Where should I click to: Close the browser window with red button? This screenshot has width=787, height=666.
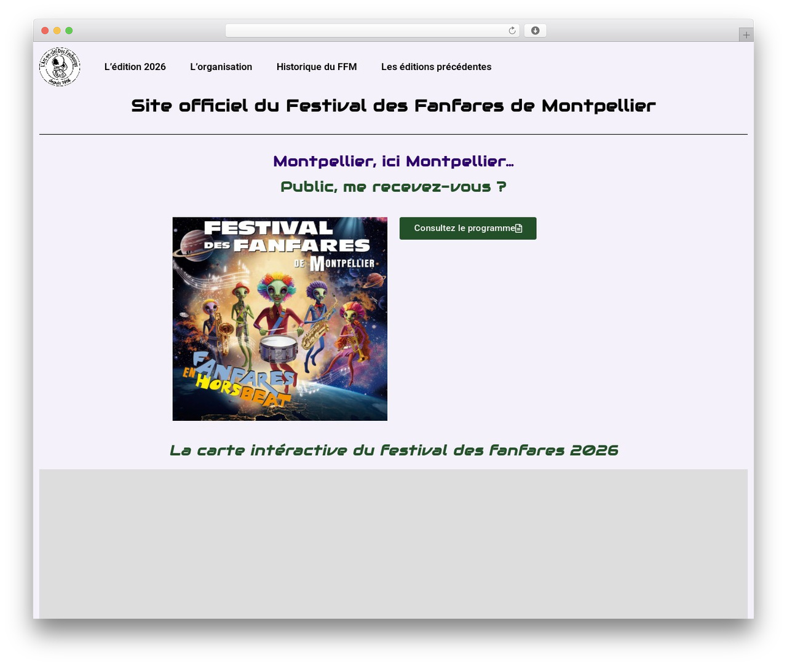point(45,31)
